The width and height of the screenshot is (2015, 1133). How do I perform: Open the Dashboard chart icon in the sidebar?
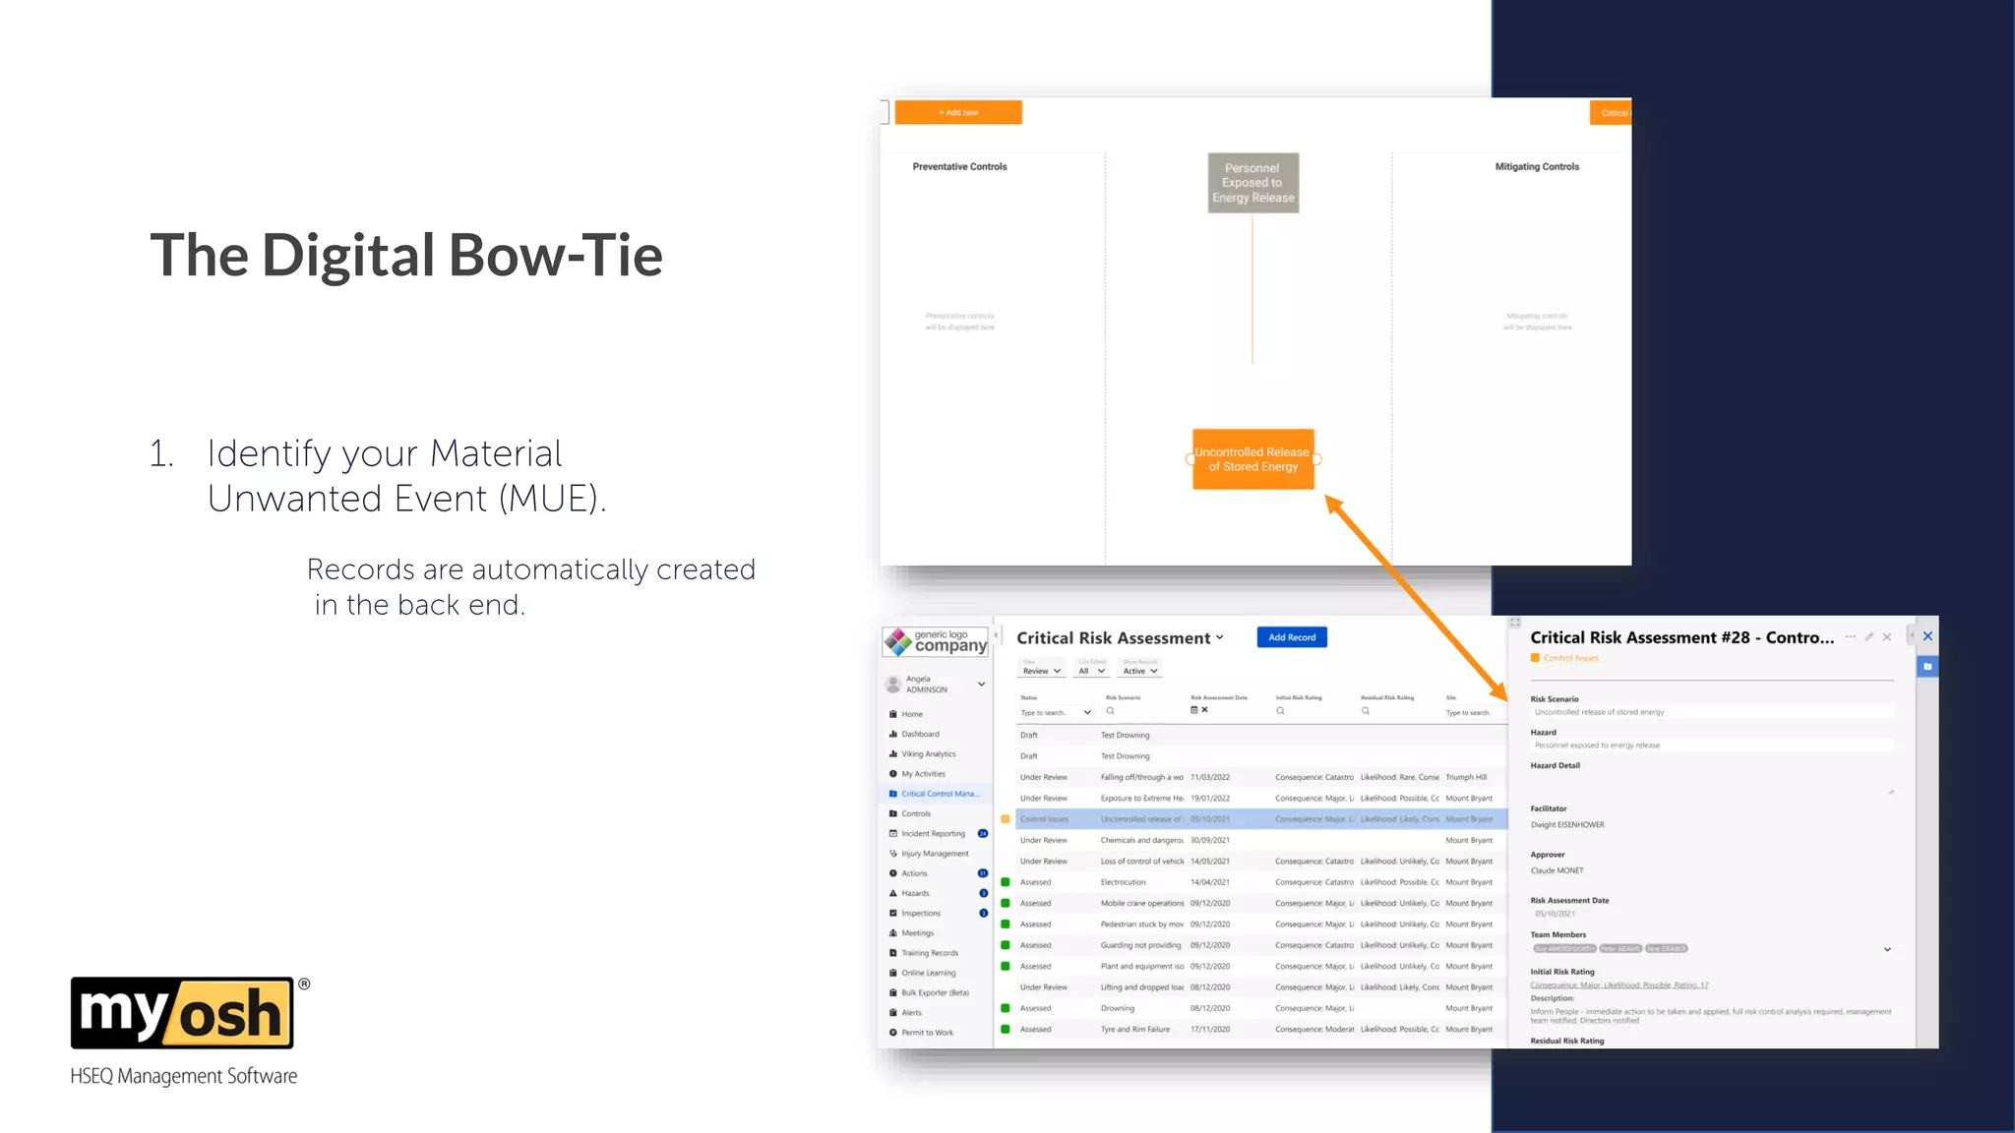(x=893, y=734)
